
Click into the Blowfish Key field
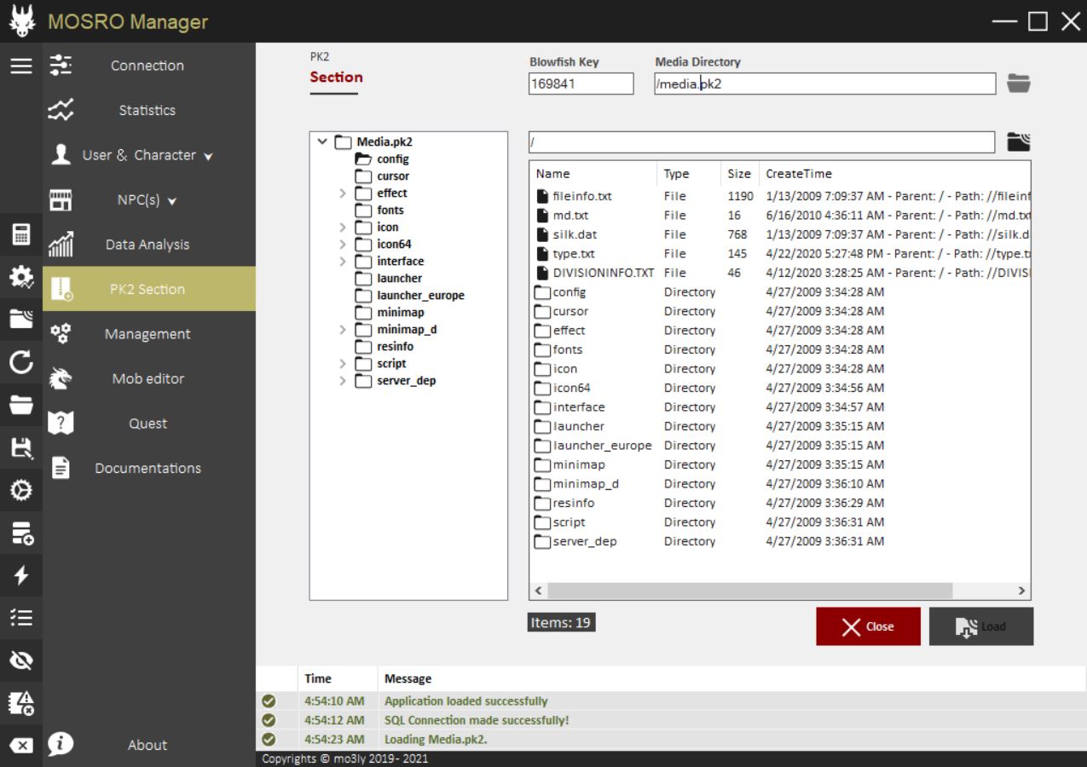(x=581, y=84)
